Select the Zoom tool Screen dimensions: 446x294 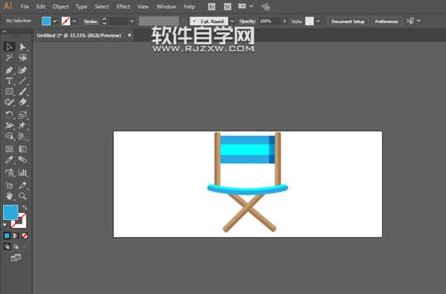click(22, 196)
